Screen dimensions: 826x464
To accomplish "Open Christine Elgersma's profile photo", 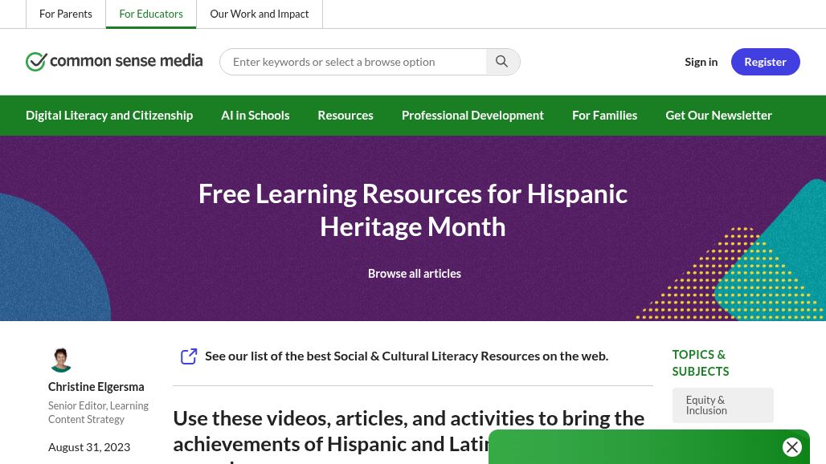I will [x=61, y=360].
